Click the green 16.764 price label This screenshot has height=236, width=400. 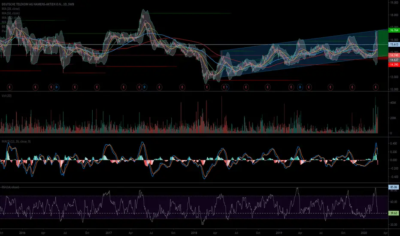(394, 30)
